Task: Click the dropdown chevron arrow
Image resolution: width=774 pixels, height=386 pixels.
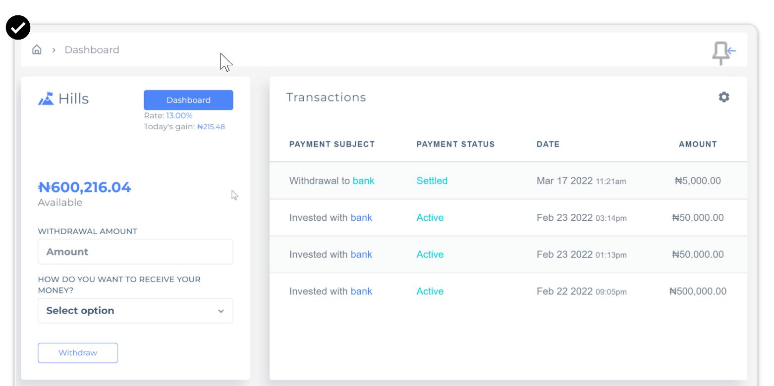Action: tap(221, 311)
